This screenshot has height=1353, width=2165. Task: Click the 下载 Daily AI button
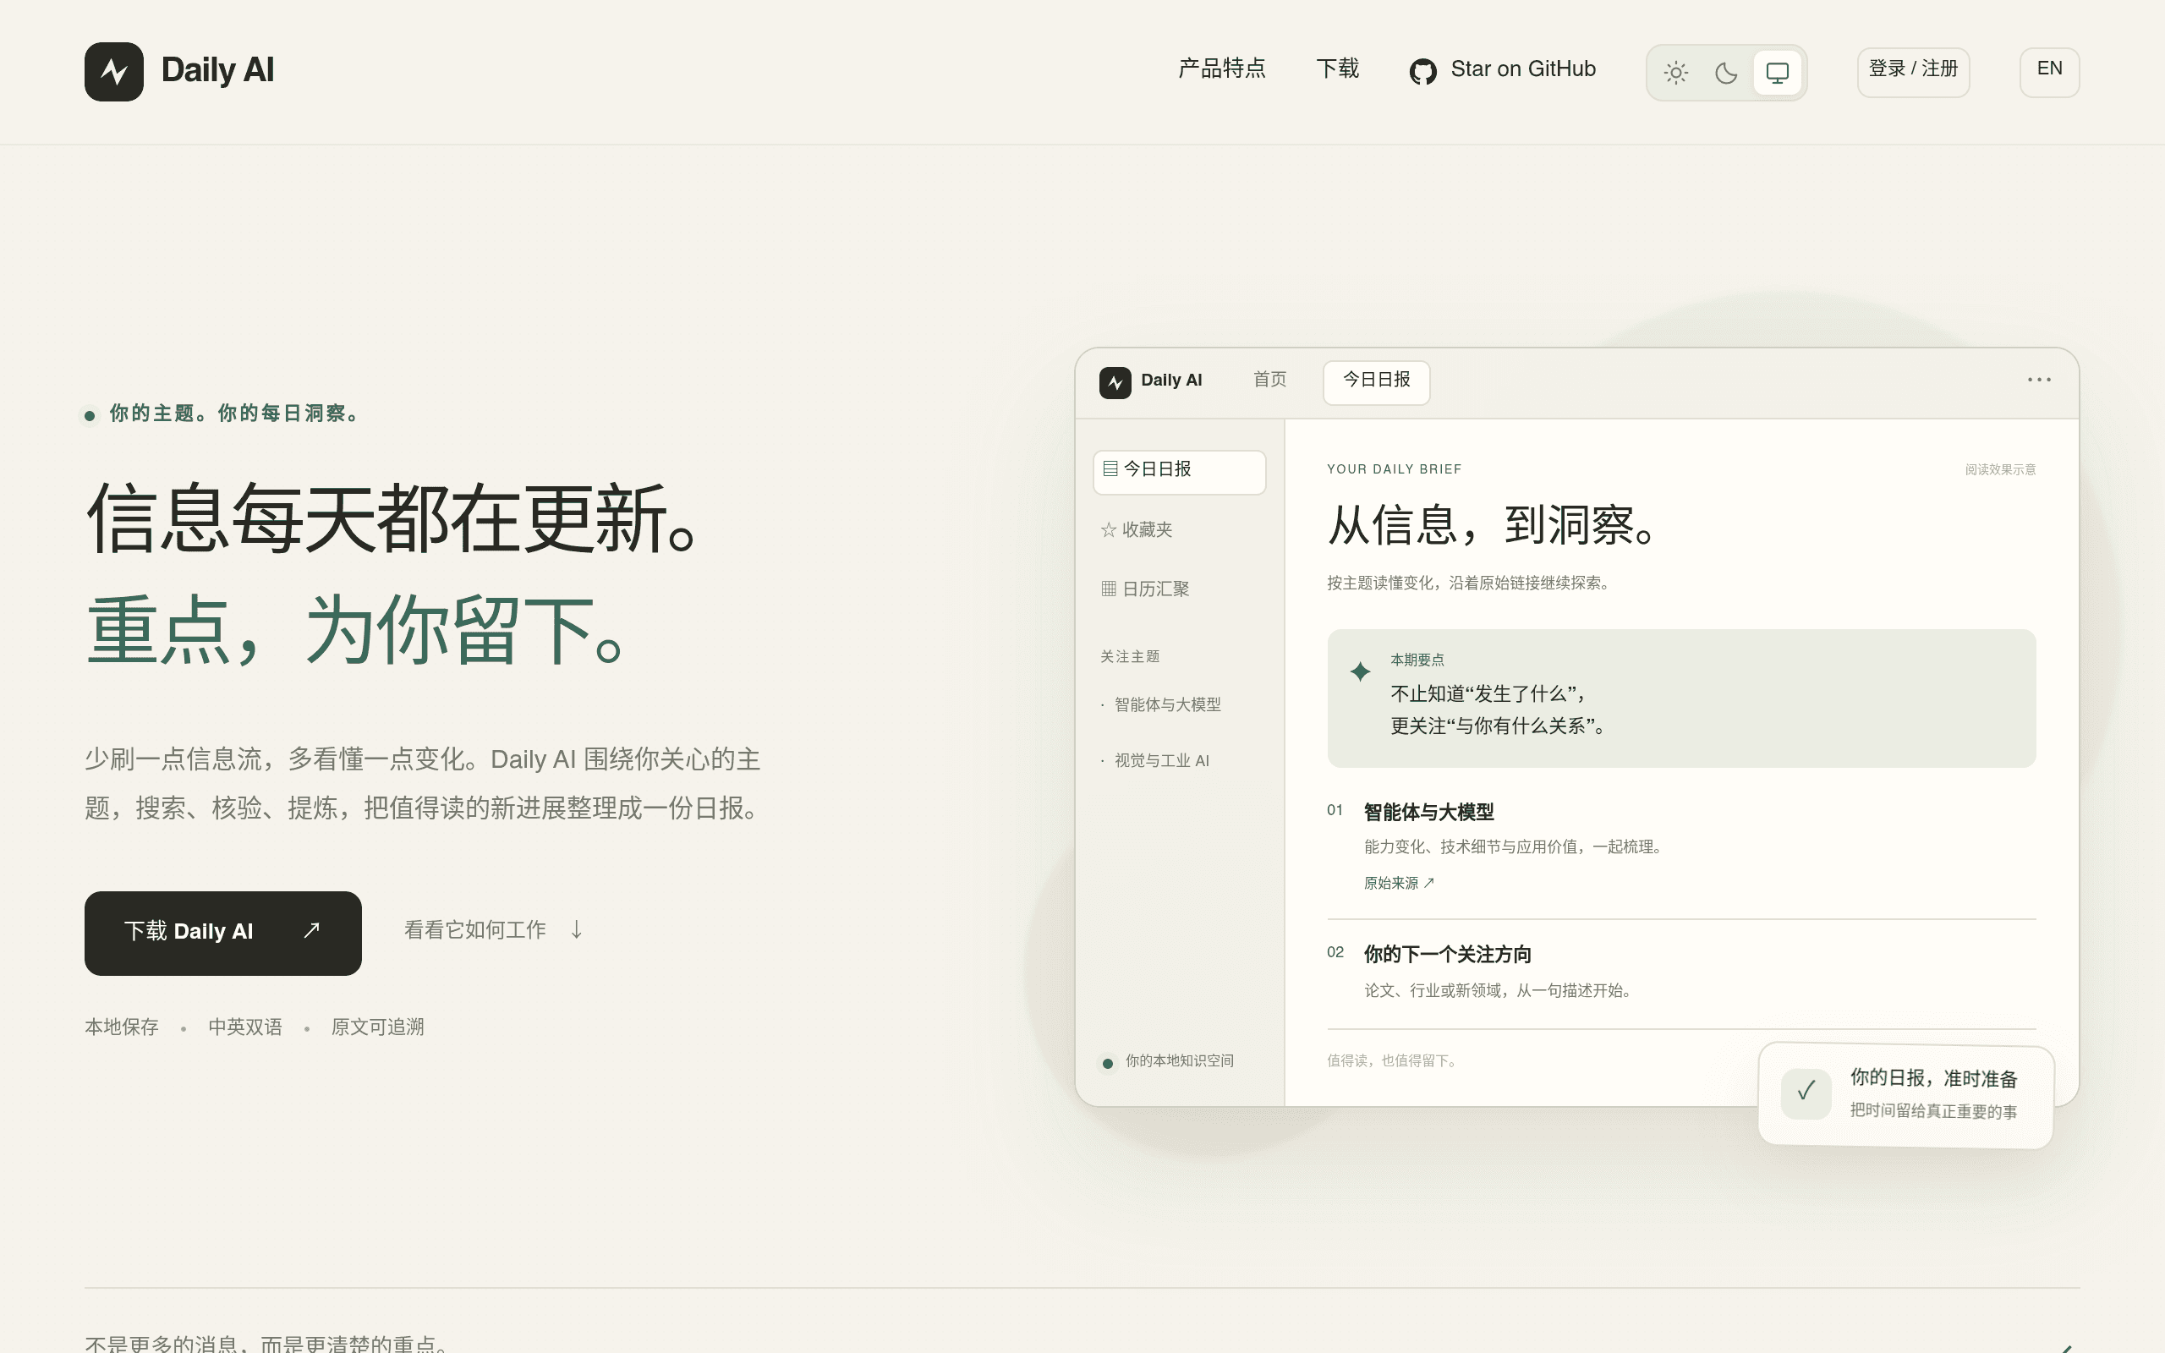(222, 933)
